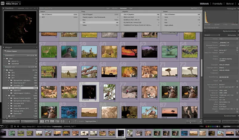Expand the 2019 folder

(6, 116)
